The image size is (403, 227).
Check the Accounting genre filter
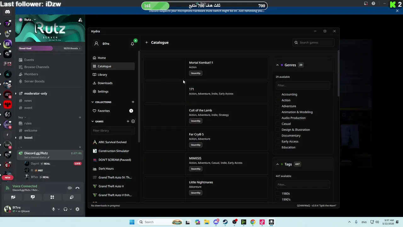[278, 95]
